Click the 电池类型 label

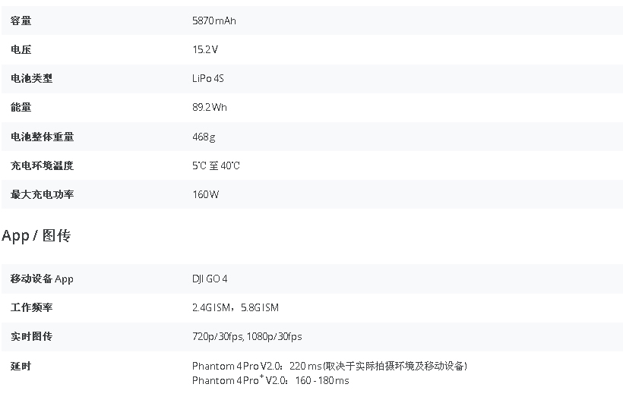coord(31,78)
